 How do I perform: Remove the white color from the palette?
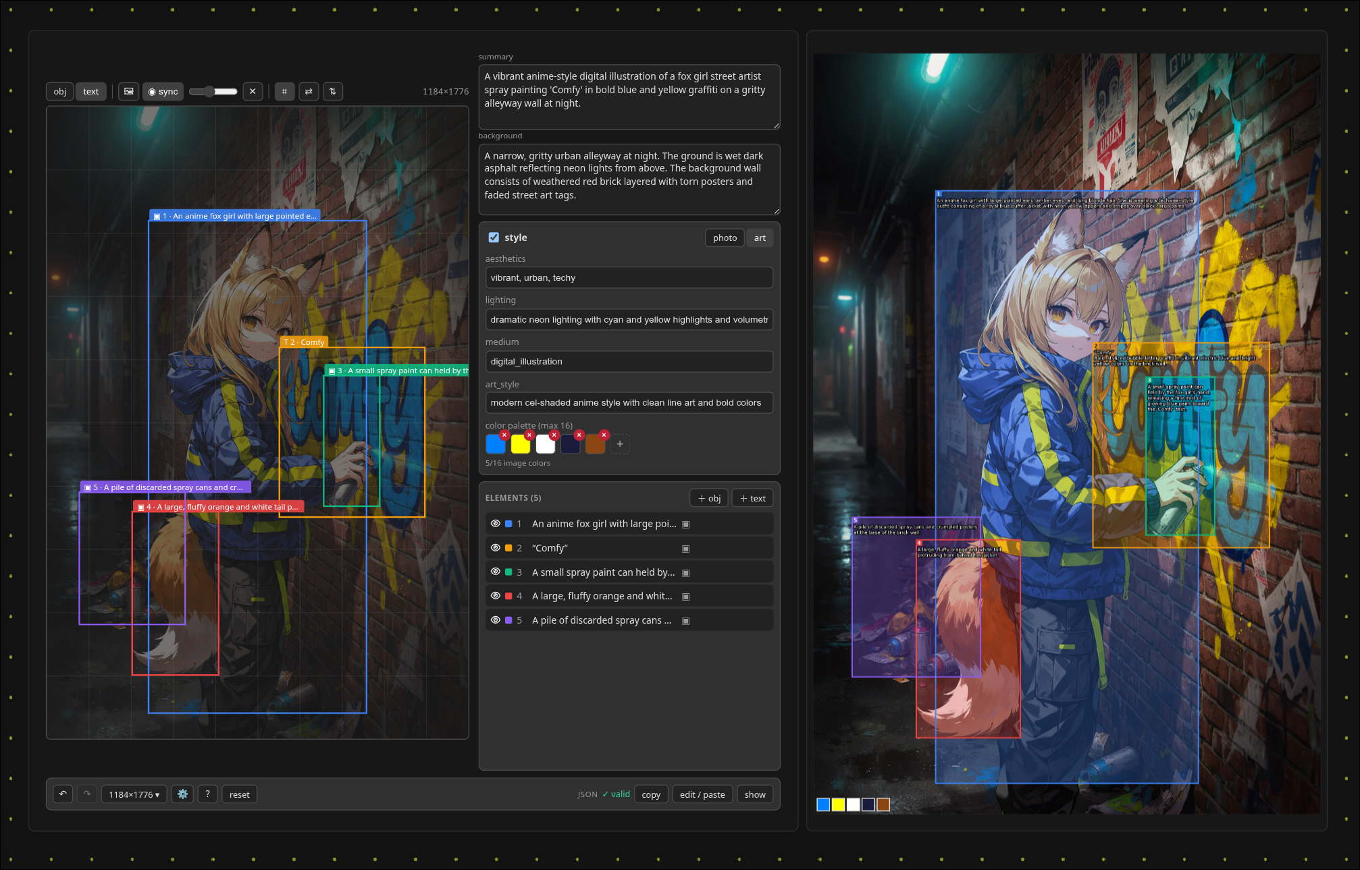pos(554,435)
